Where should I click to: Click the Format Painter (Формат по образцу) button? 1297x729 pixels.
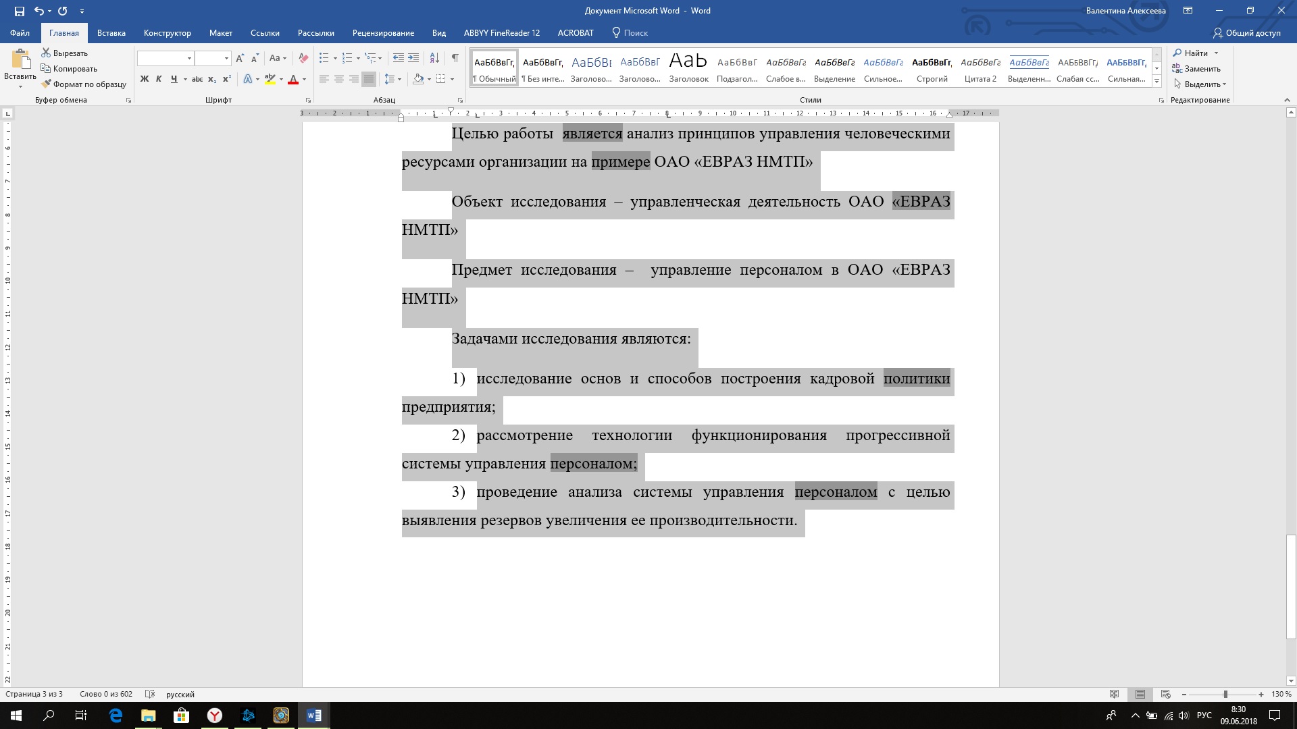click(84, 84)
